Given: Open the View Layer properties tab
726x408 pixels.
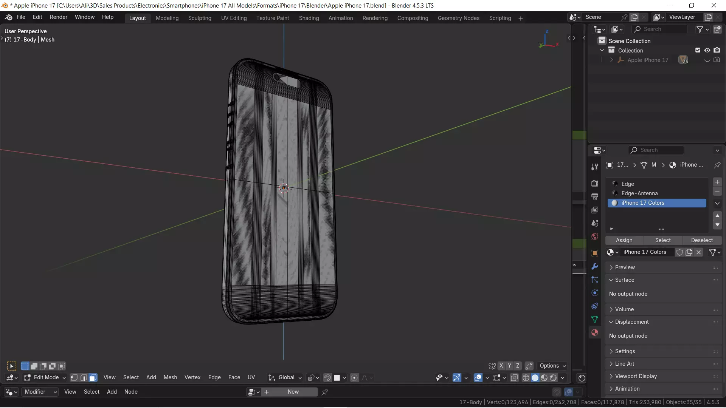Looking at the screenshot, I should point(595,210).
